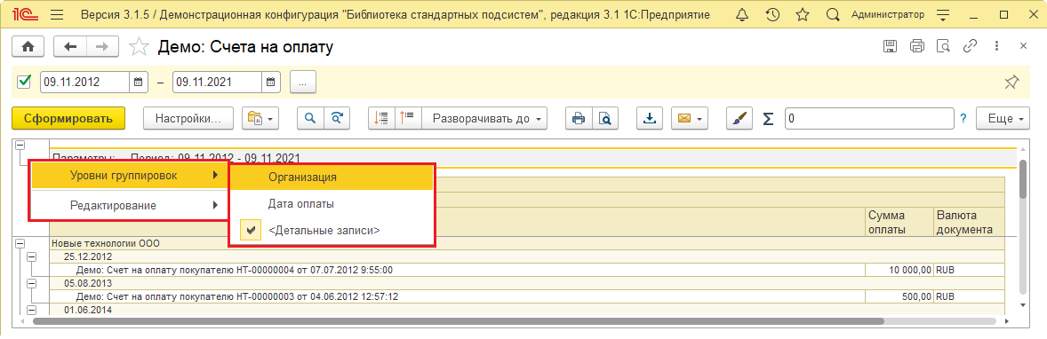
Task: Print report from header printer icon
Action: 917,46
